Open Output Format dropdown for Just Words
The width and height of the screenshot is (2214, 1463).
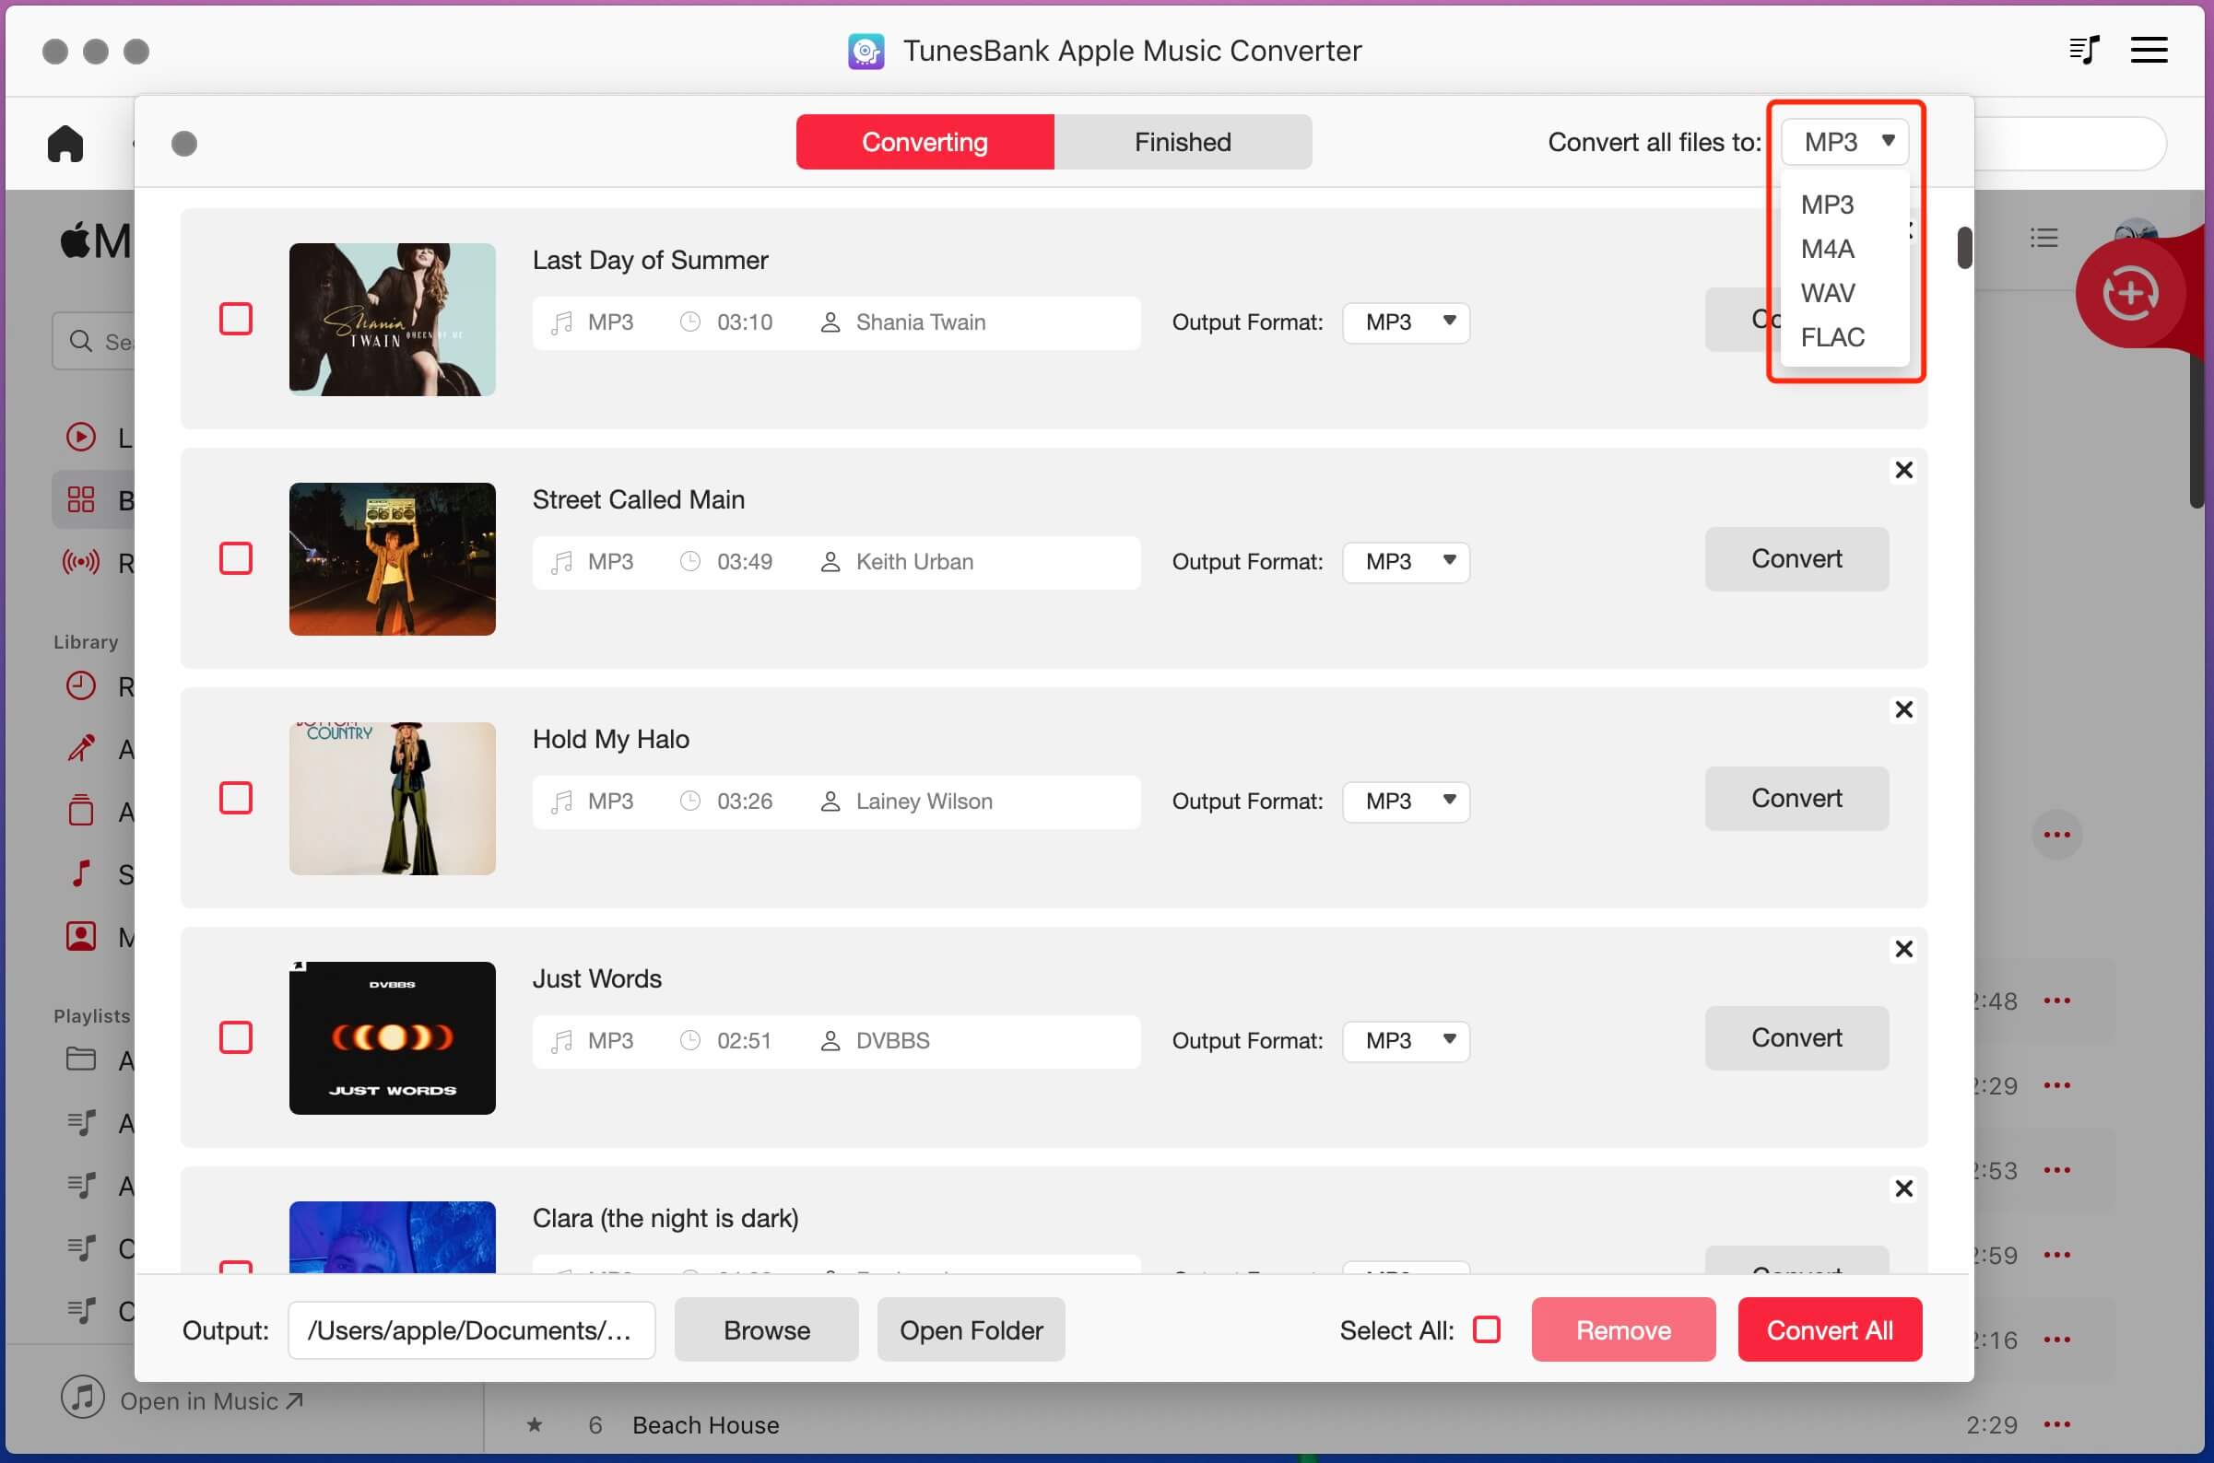[1406, 1041]
